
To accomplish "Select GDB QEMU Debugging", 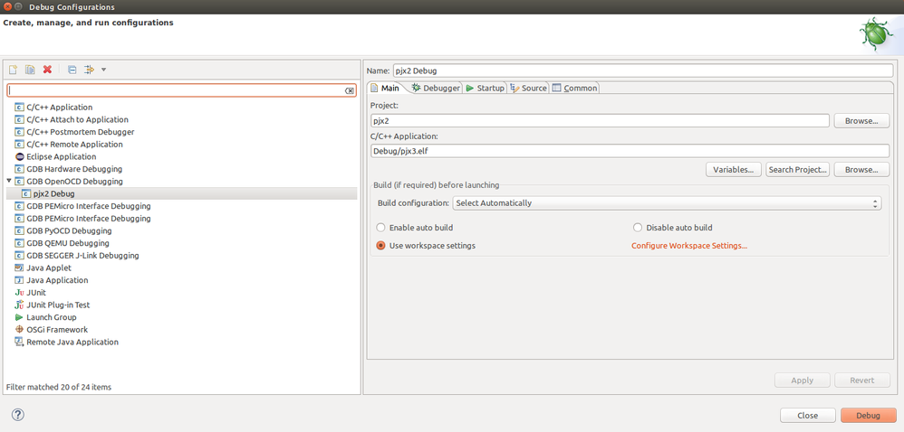I will (x=67, y=243).
